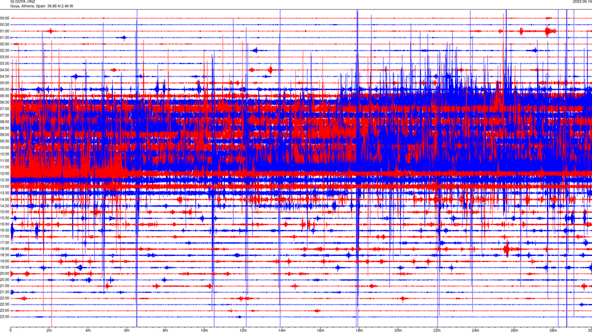Select the 04:30 trace row label
The image size is (592, 333).
pos(4,76)
